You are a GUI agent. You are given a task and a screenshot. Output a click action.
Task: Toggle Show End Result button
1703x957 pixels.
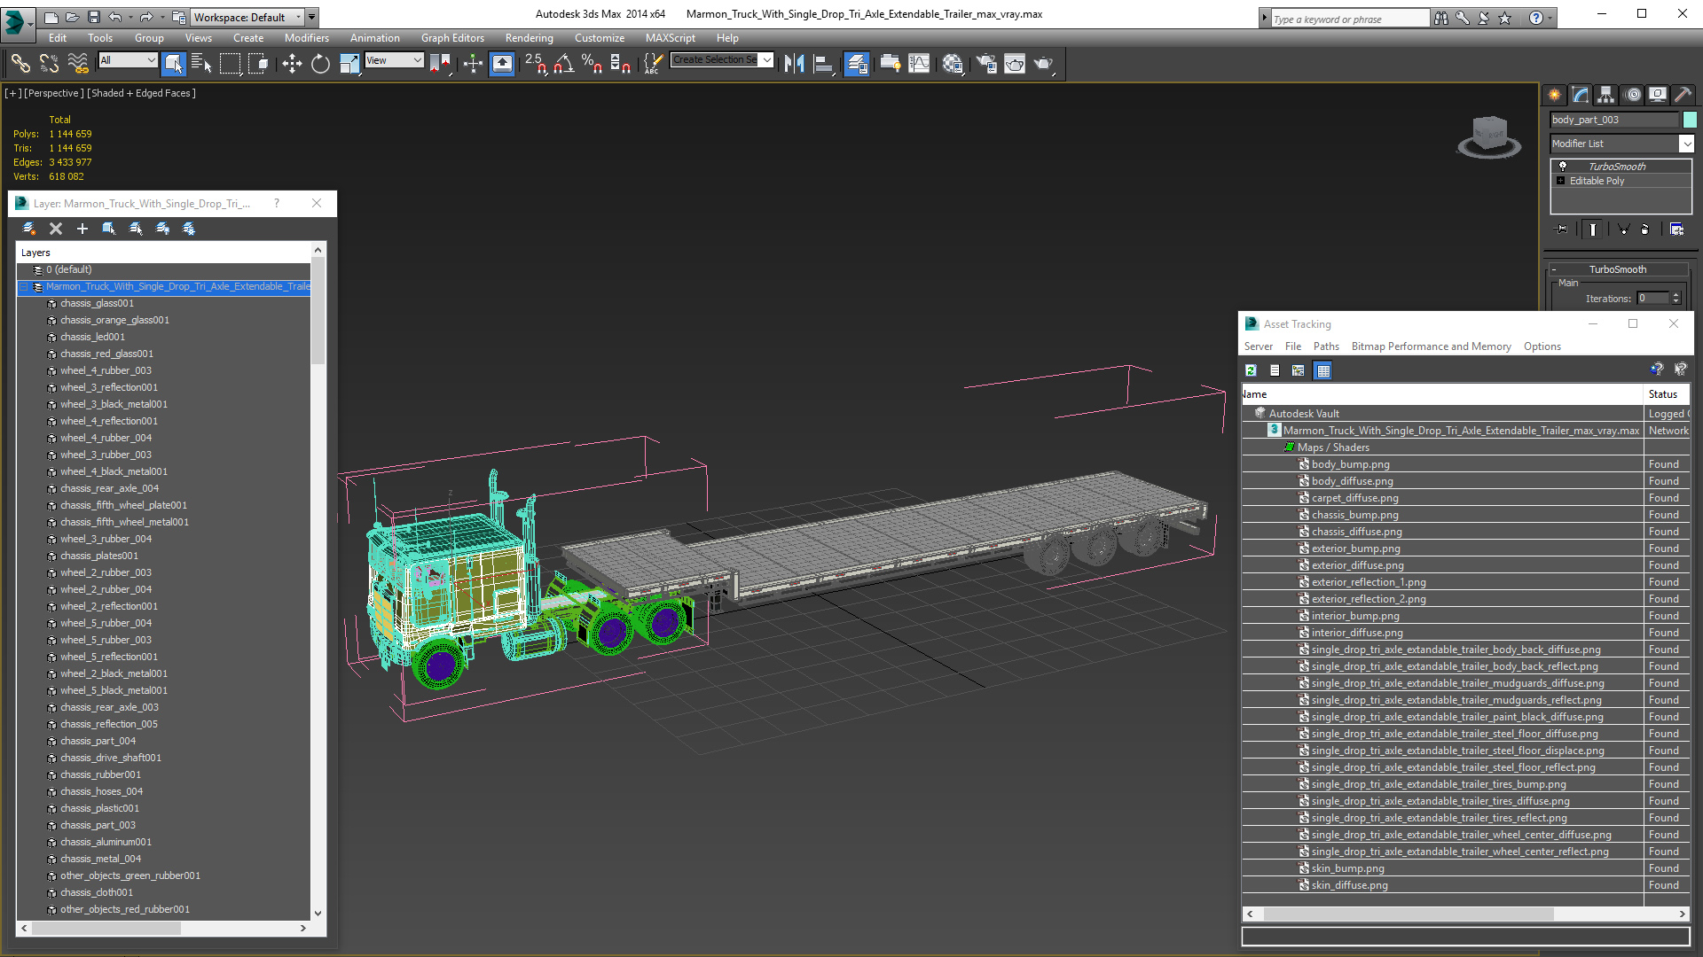click(1593, 229)
